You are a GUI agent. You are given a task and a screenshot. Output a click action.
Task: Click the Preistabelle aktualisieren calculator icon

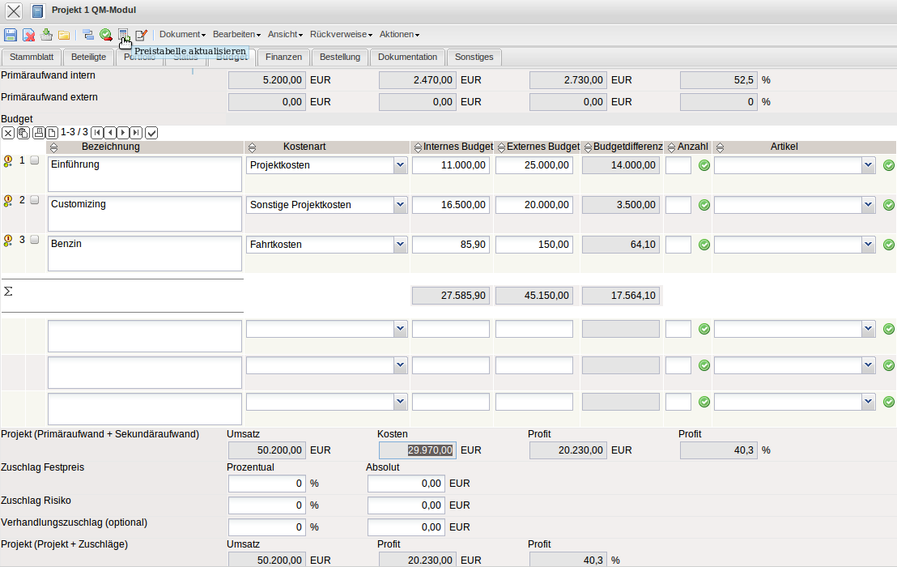(x=123, y=35)
